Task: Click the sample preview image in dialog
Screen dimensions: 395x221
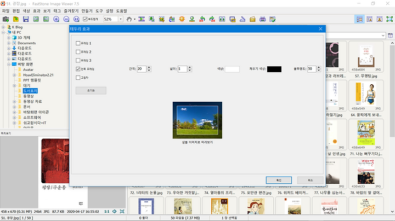Action: pos(198,120)
